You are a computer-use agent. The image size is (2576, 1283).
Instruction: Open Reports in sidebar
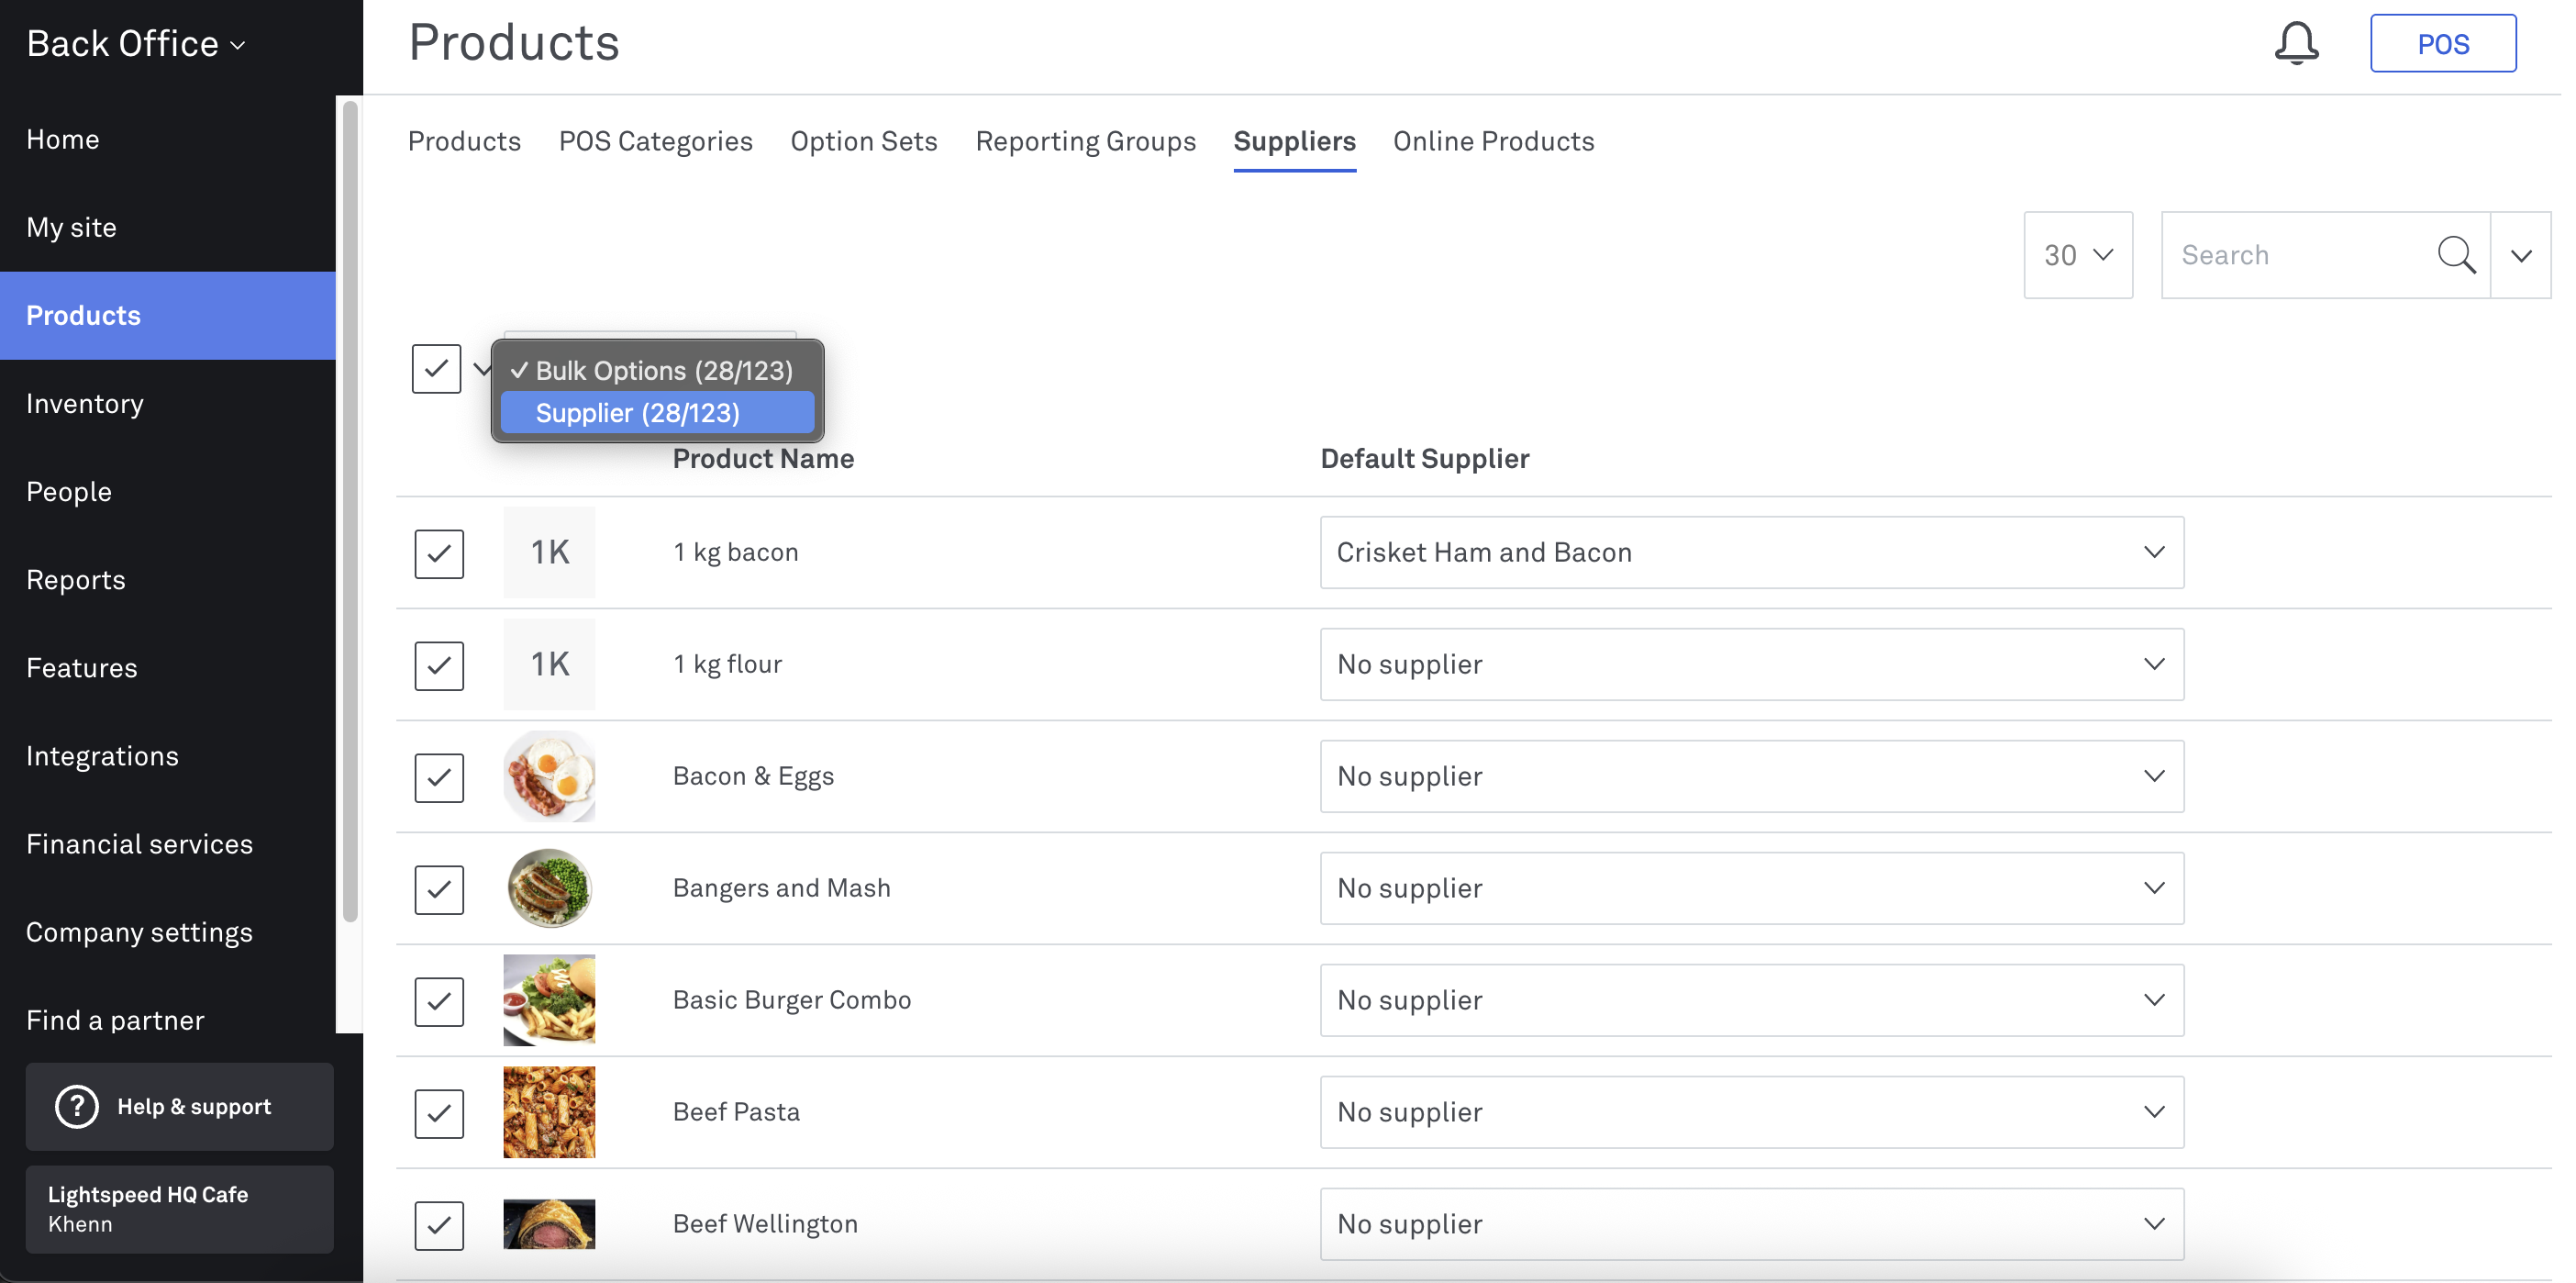tap(168, 579)
